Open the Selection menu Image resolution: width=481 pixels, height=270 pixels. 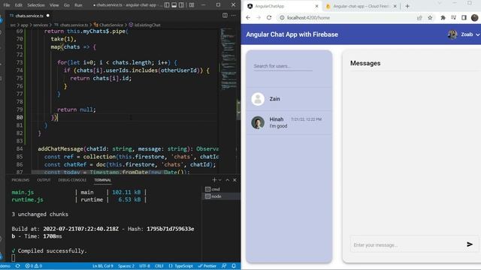36,5
